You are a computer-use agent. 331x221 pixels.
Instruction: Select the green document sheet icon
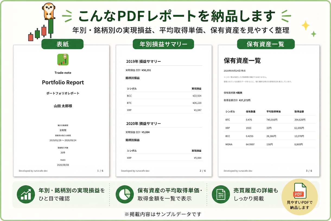pyautogui.click(x=221, y=194)
